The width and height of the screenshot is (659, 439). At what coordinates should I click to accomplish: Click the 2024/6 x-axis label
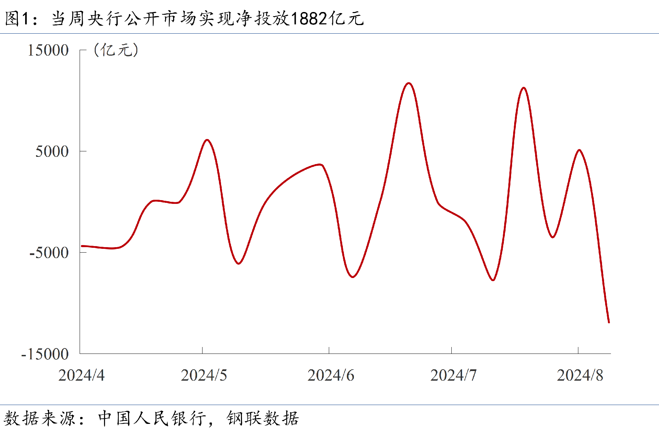coord(331,375)
